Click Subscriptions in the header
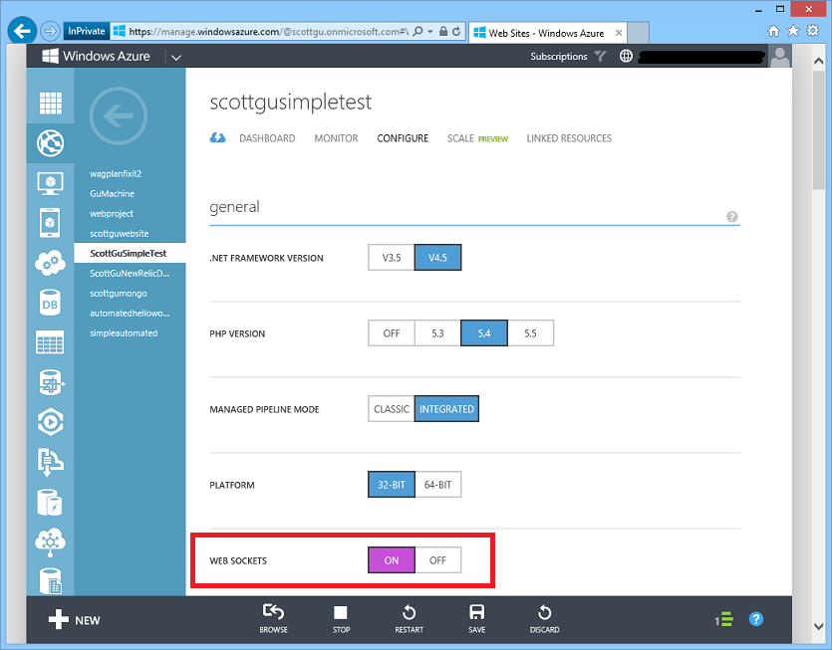The image size is (832, 650). [x=559, y=56]
